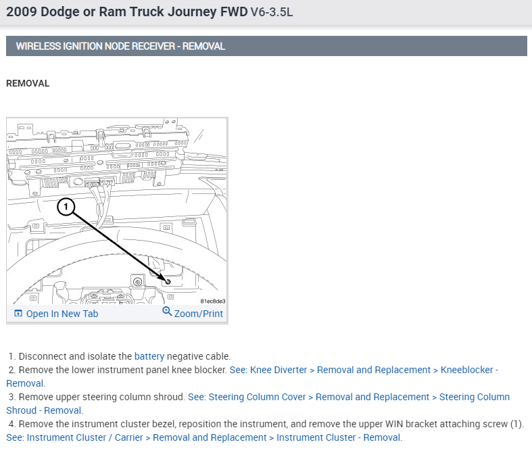Open Instrument Cluster Removal link
This screenshot has width=532, height=457.
click(x=204, y=437)
